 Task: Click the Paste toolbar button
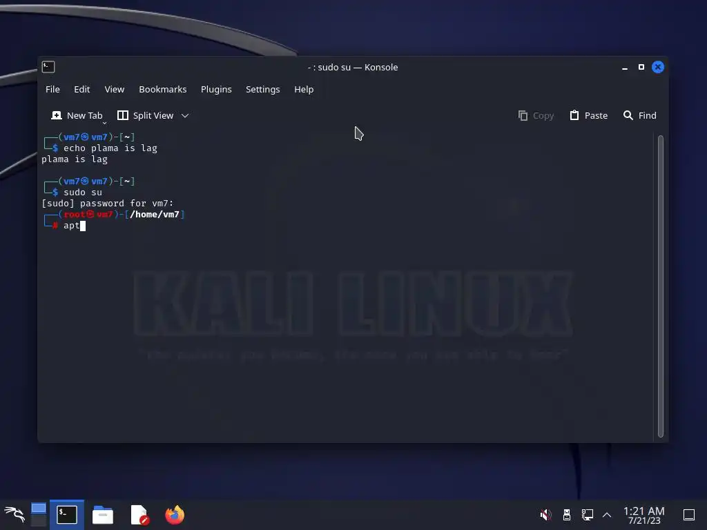588,115
